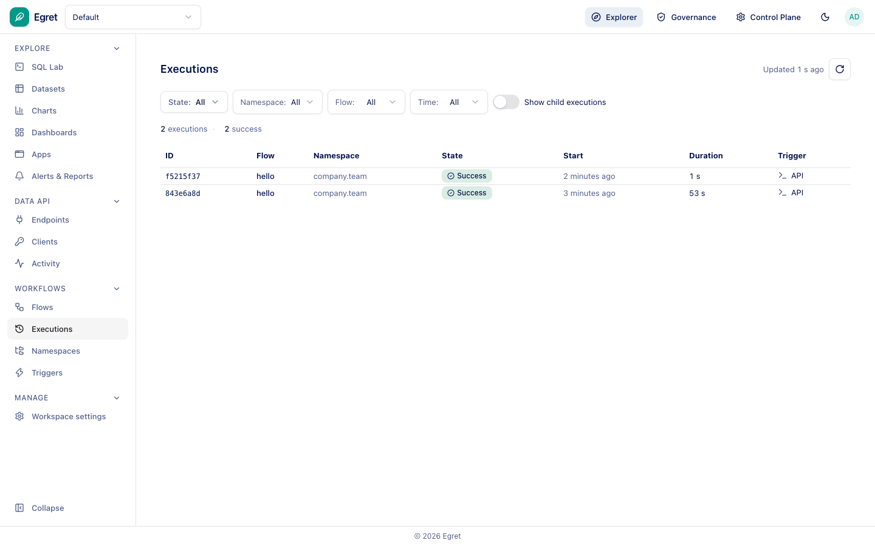The height and width of the screenshot is (546, 875).
Task: Open execution f5215f37
Action: 183,177
